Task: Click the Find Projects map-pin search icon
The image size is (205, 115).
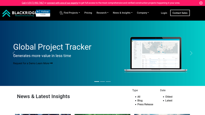Action: [x=61, y=13]
